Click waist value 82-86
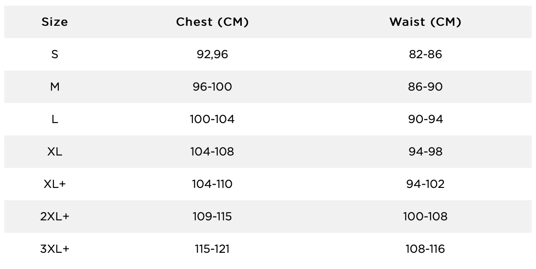536x269 pixels. click(x=425, y=54)
